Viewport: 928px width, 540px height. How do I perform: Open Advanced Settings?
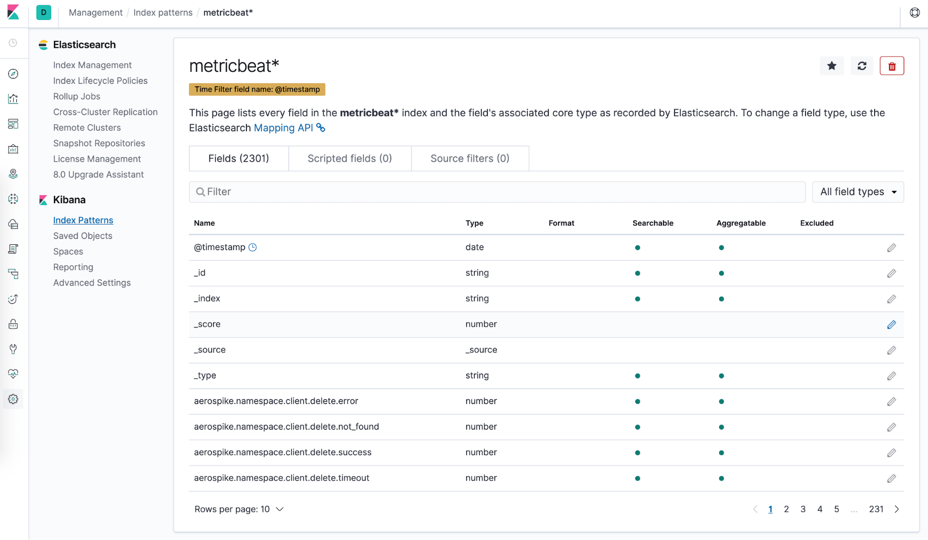coord(92,283)
